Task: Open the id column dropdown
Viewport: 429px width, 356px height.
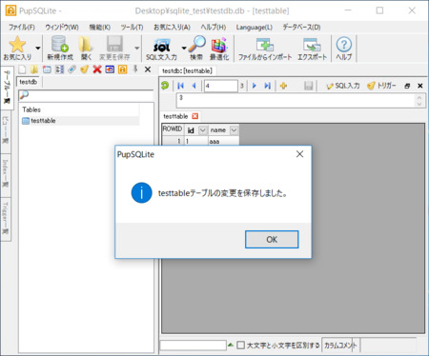Action: click(202, 130)
